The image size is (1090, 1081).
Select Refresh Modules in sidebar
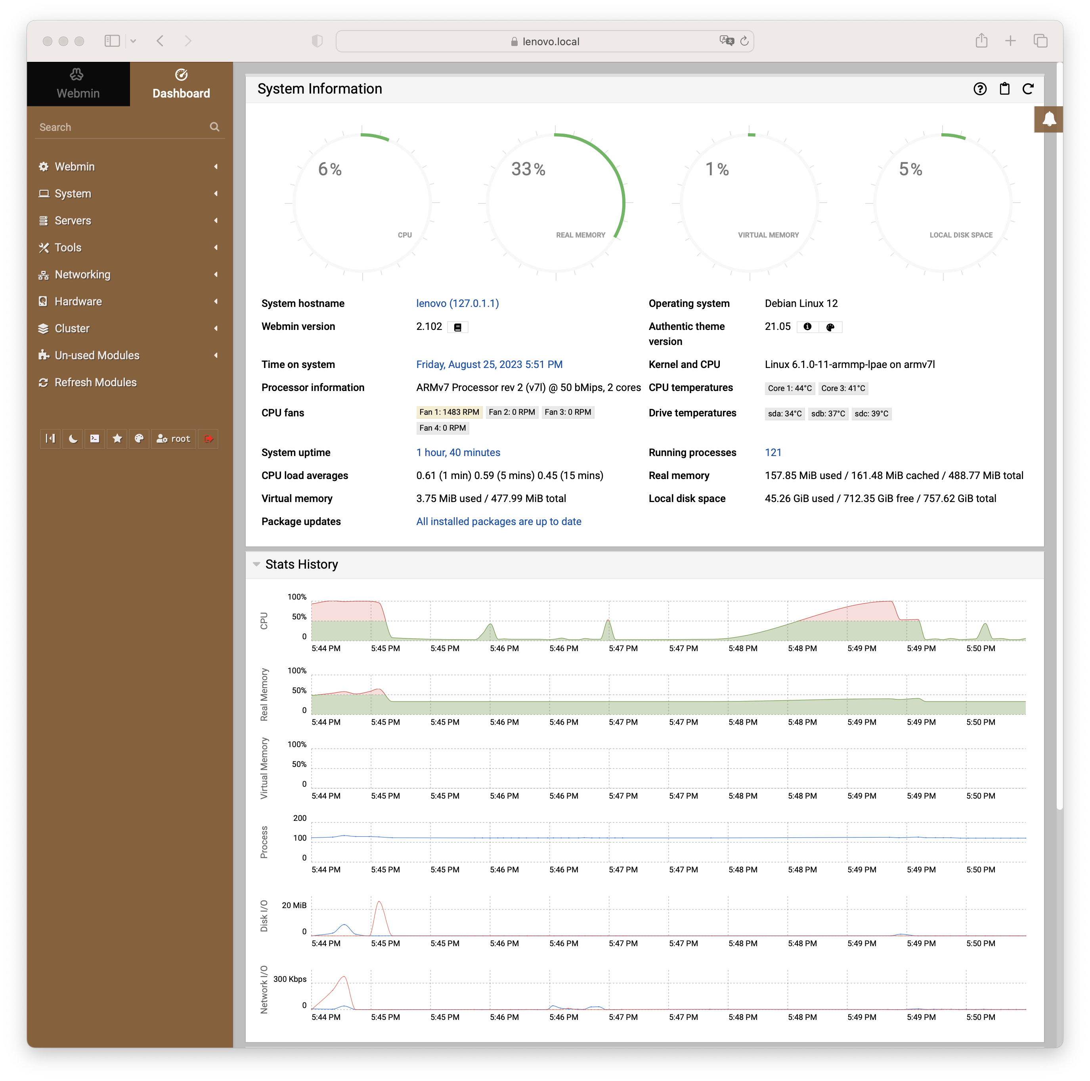coord(96,383)
